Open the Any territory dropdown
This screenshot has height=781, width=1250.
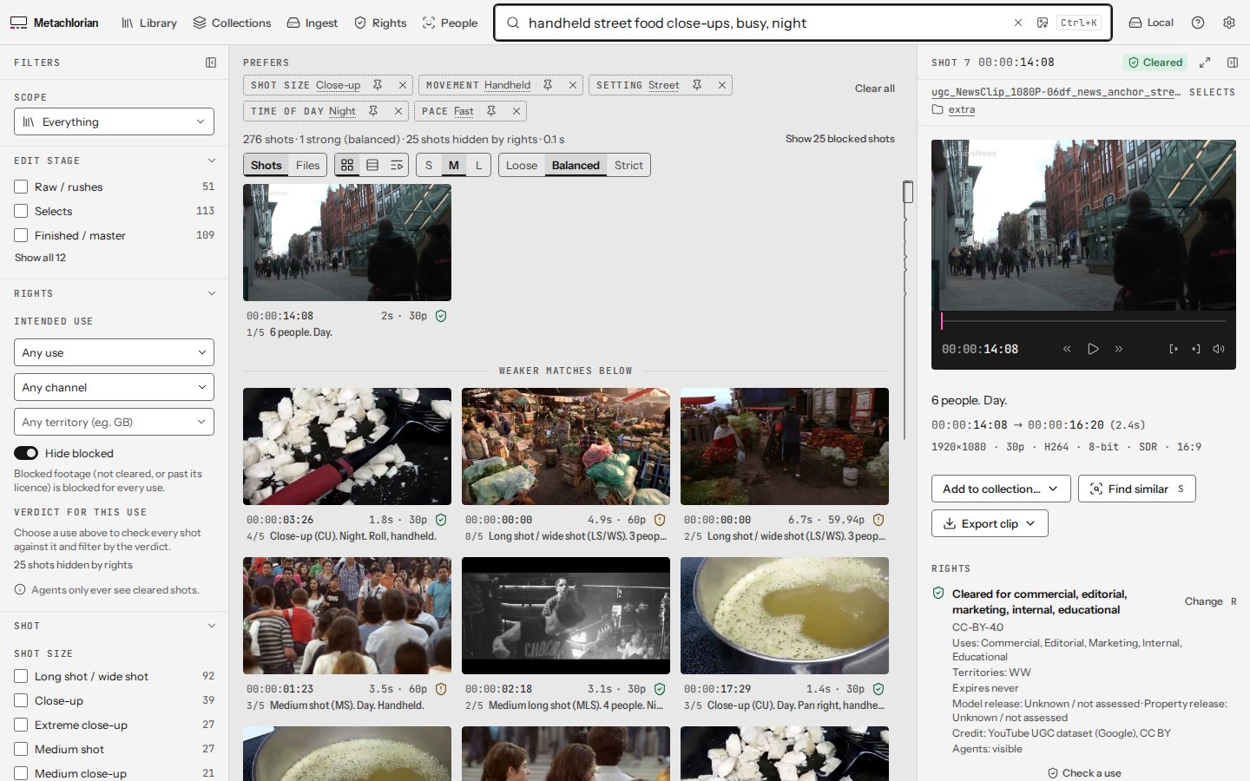pos(114,422)
